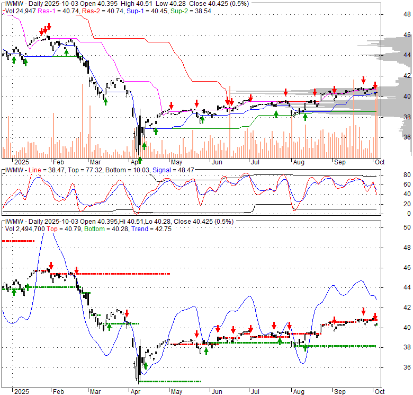Click the green arrow in early August on the bottom chart
The width and height of the screenshot is (413, 395).
coord(306,347)
